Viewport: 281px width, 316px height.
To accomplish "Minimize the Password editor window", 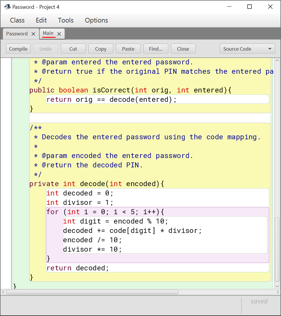I will (x=229, y=7).
